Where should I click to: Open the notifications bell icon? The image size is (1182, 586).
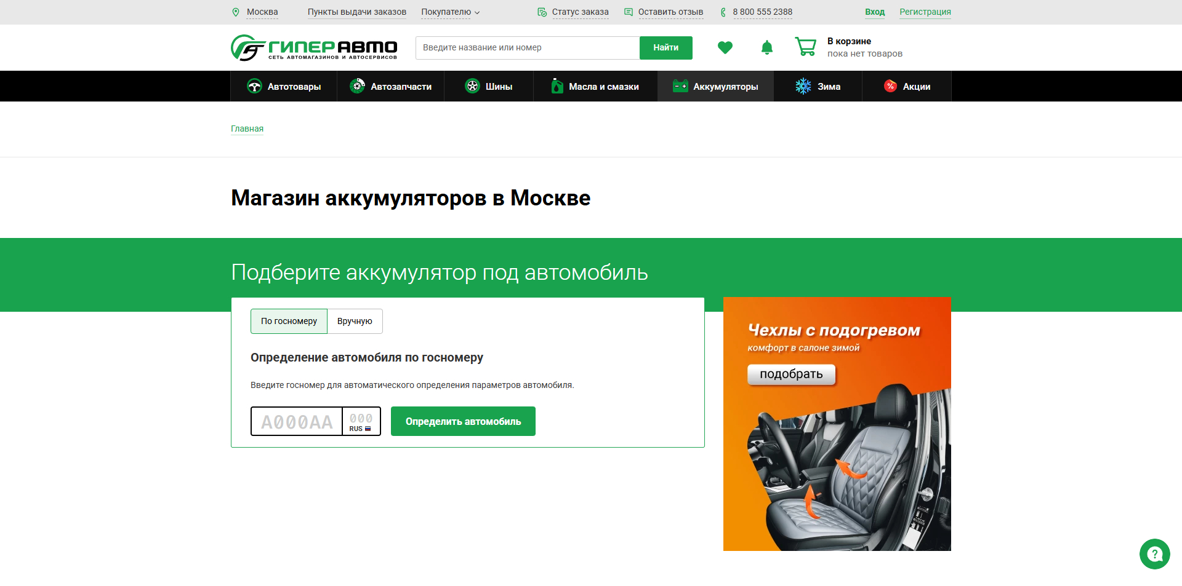point(766,47)
